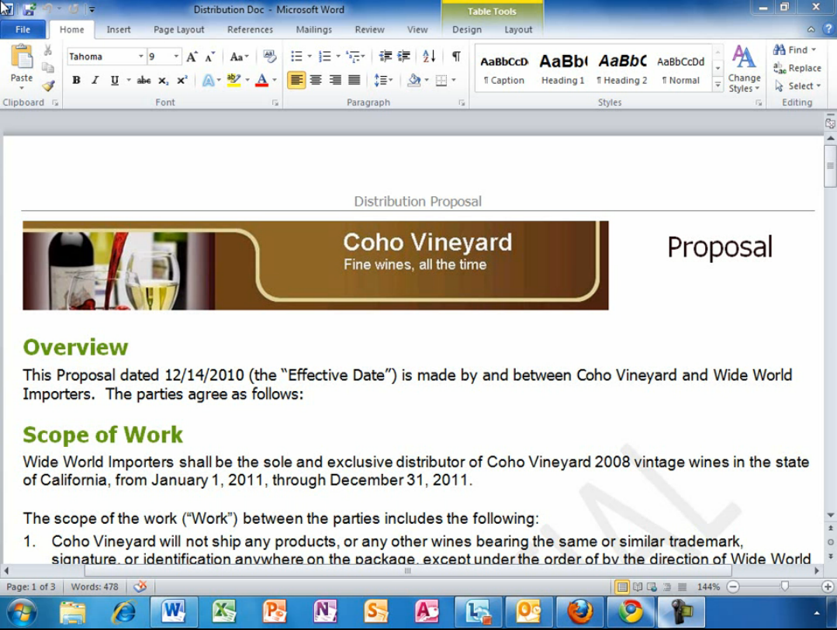Open the font size dropdown
The height and width of the screenshot is (630, 837).
point(176,57)
